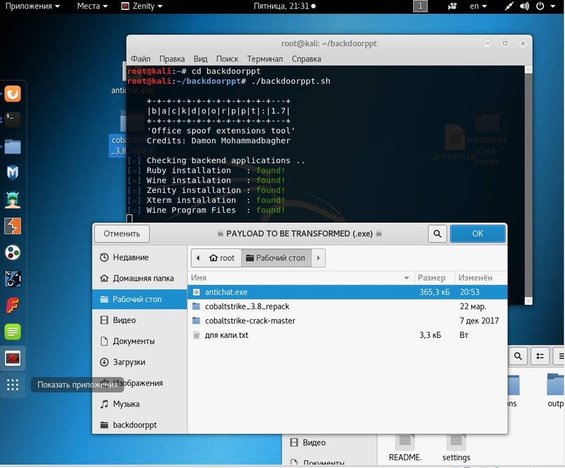
Task: Confirm selection with OK button
Action: 477,234
